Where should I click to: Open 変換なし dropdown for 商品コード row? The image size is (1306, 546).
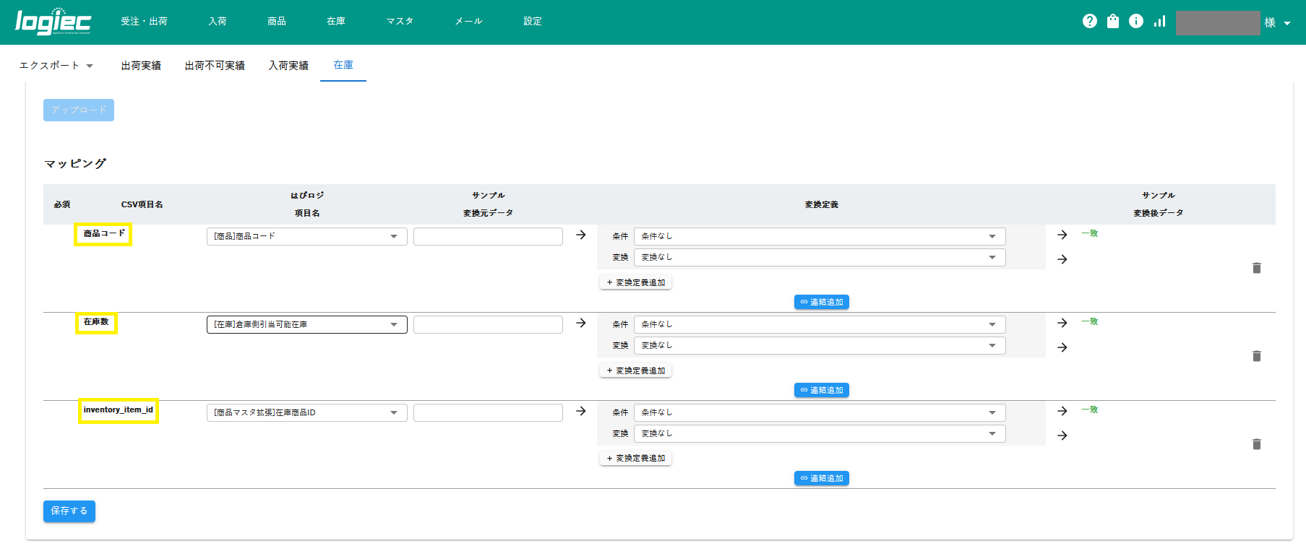(x=819, y=258)
